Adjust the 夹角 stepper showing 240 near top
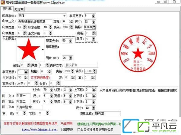Image resolution: width=181 pixels, height=135 pixels. pos(71,27)
